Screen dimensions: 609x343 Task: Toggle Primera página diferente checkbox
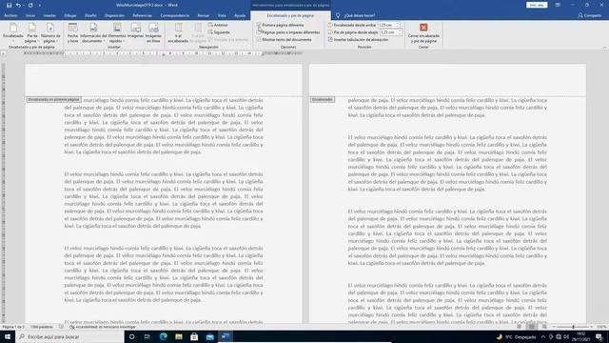259,25
